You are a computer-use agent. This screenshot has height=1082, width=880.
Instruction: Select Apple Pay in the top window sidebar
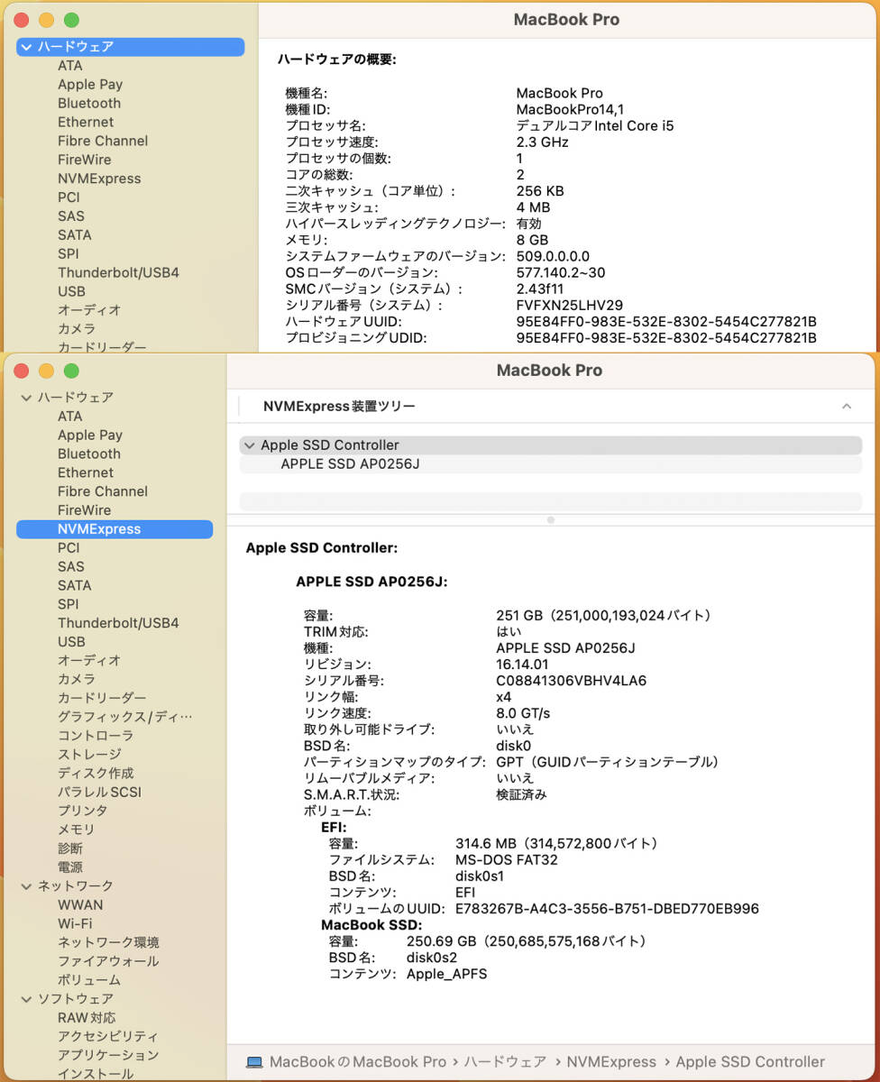(x=90, y=84)
